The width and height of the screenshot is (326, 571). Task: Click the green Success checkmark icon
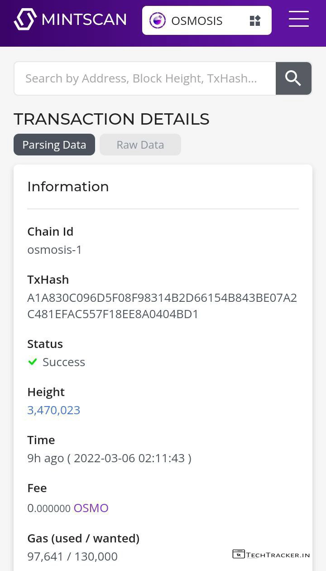click(x=33, y=362)
